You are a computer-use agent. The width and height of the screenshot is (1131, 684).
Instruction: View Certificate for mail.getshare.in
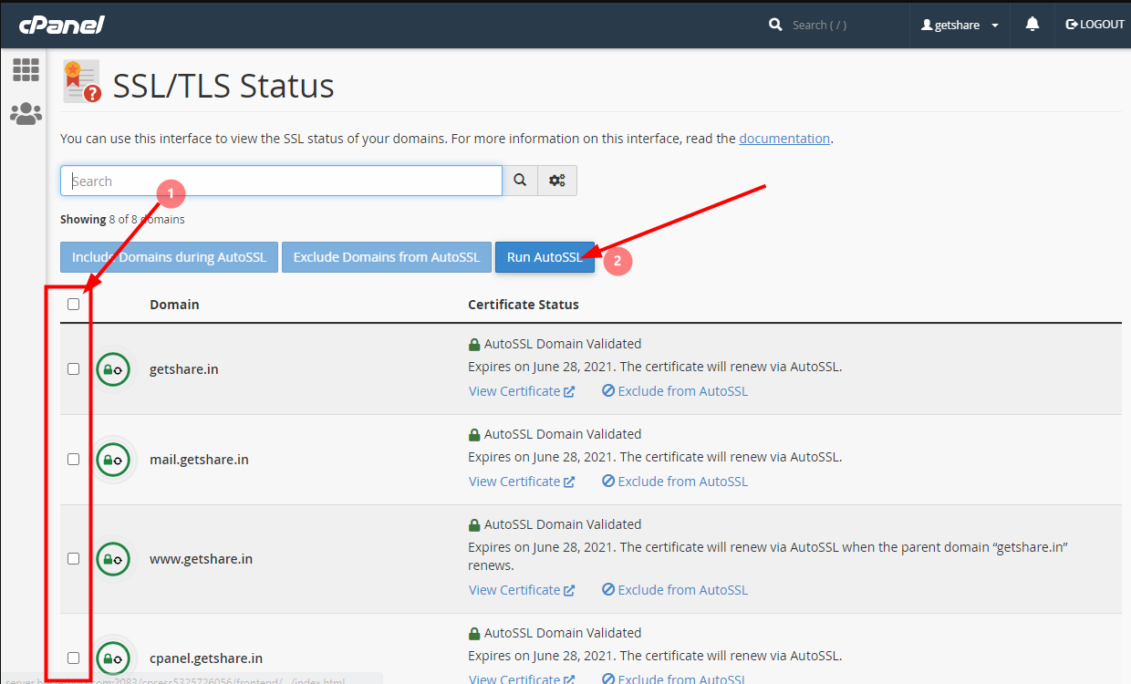point(515,481)
